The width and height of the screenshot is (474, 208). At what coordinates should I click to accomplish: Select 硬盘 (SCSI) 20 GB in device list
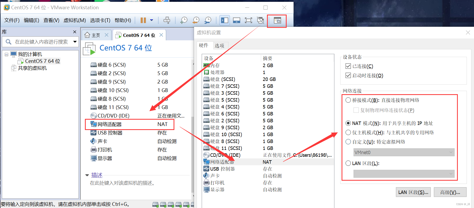[x=268, y=79]
